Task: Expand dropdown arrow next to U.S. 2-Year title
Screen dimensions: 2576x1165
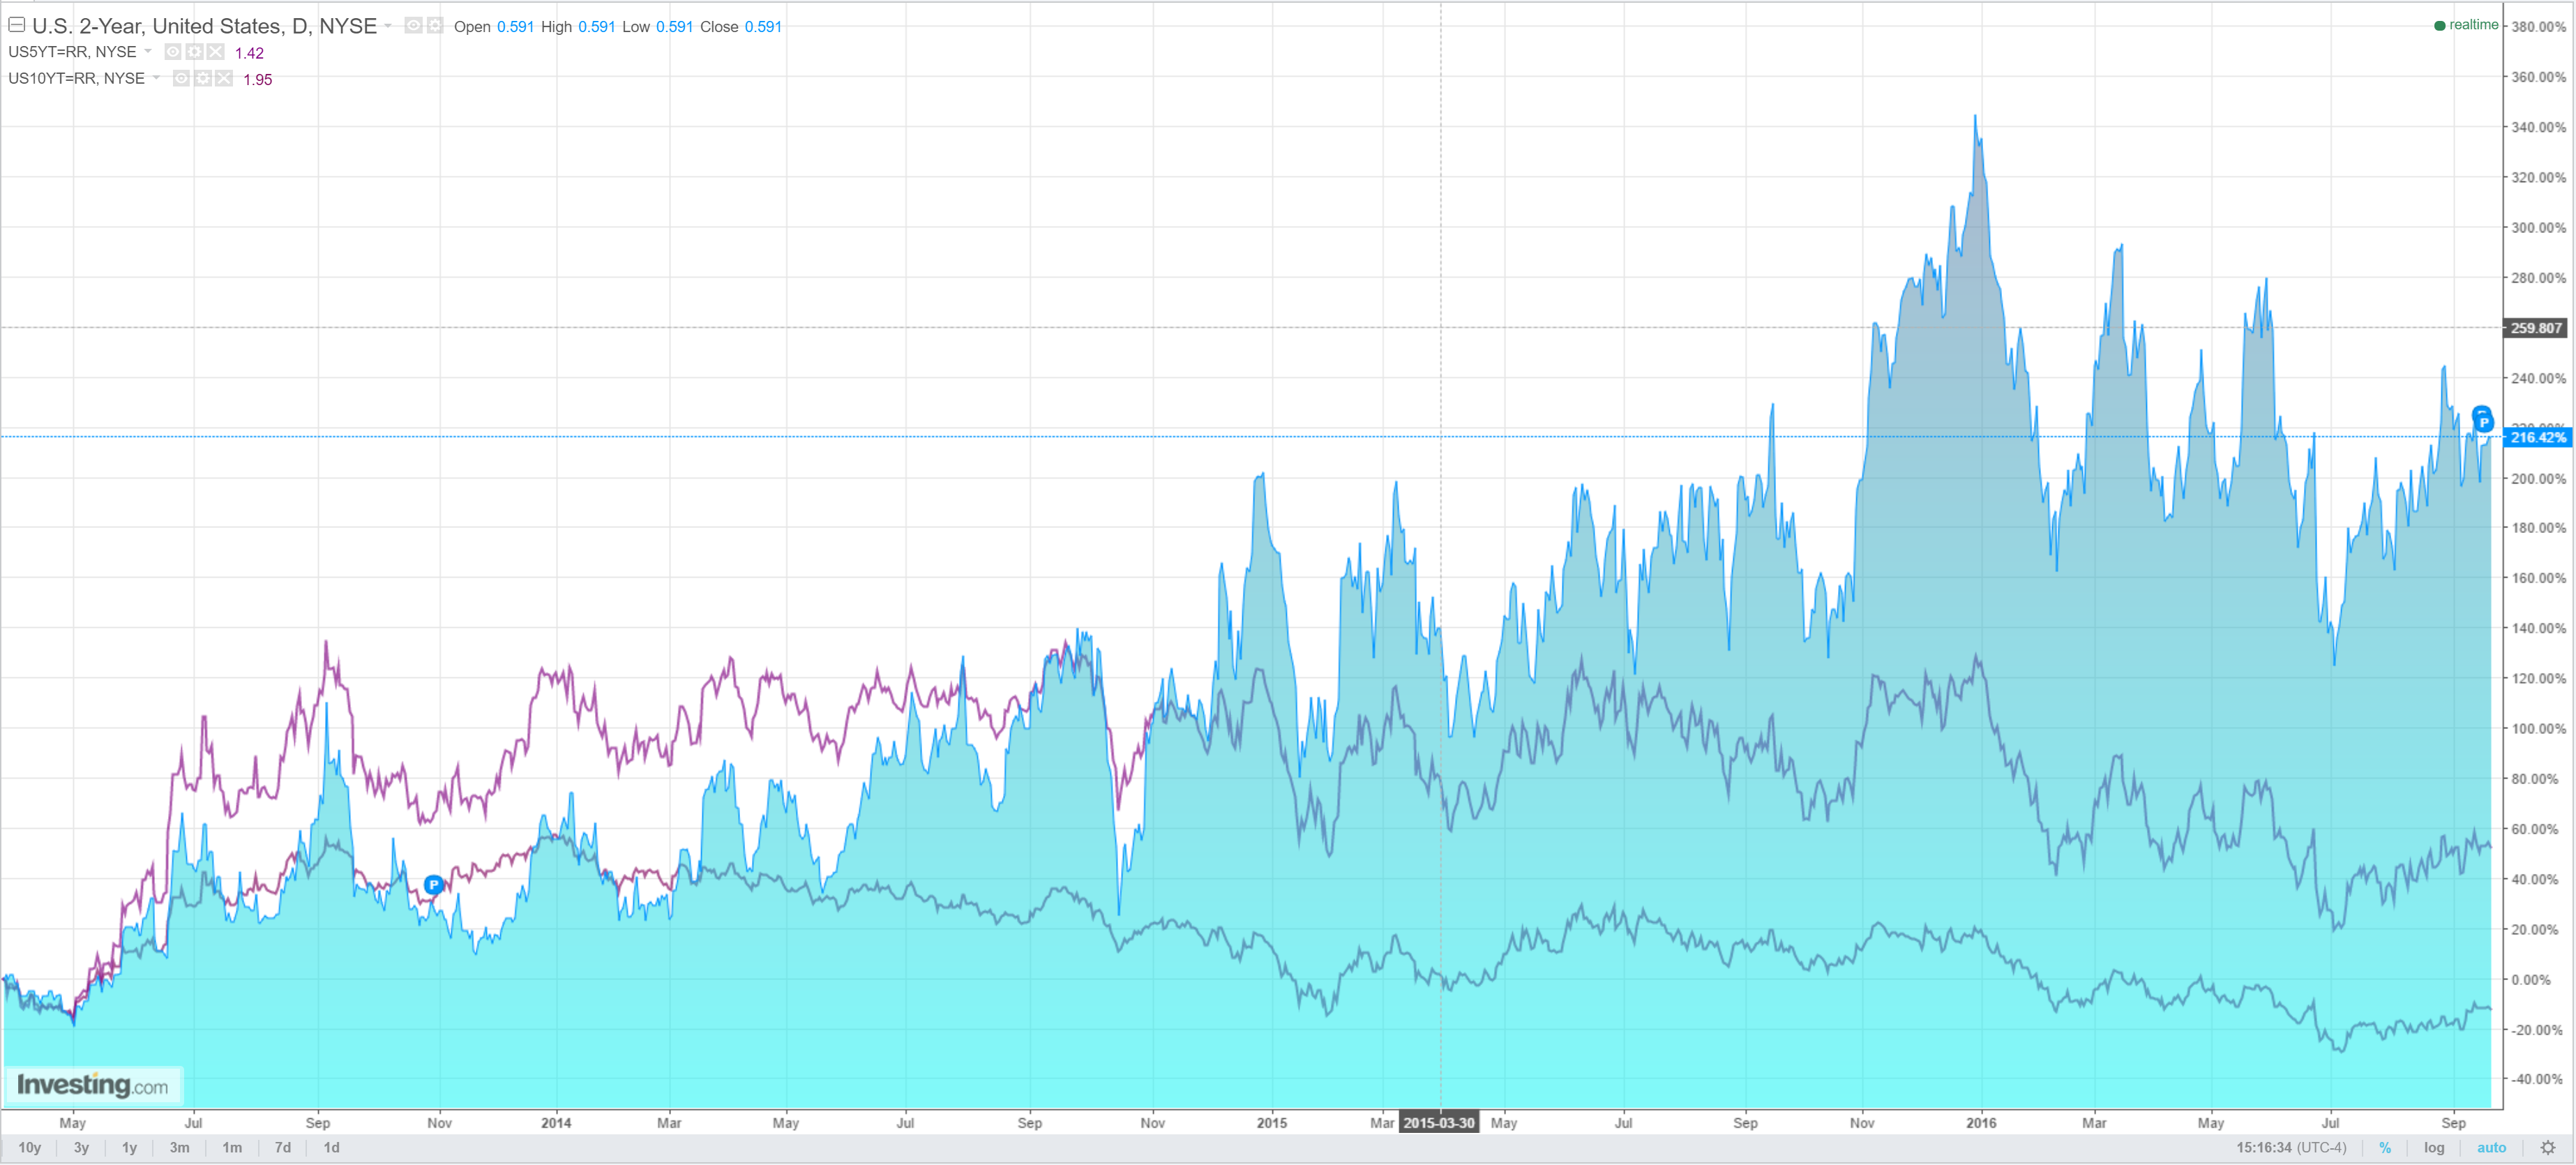Action: click(x=388, y=26)
